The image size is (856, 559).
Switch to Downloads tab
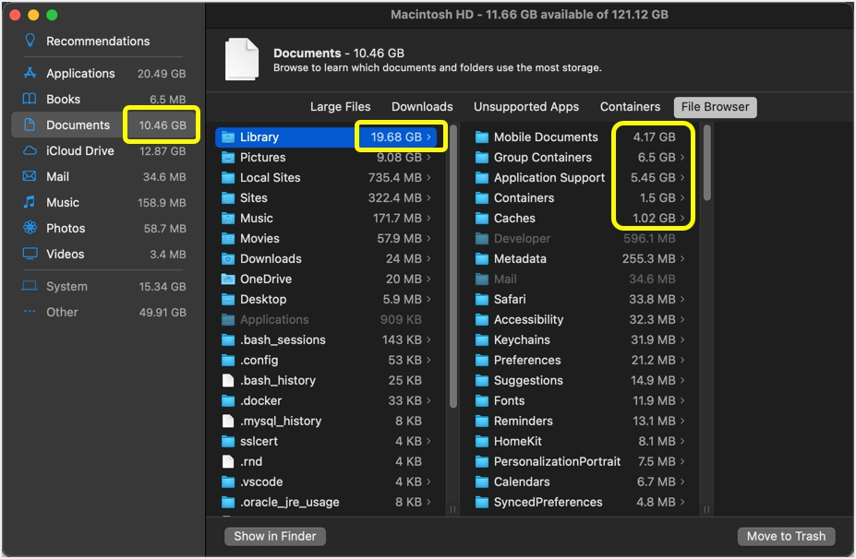422,106
